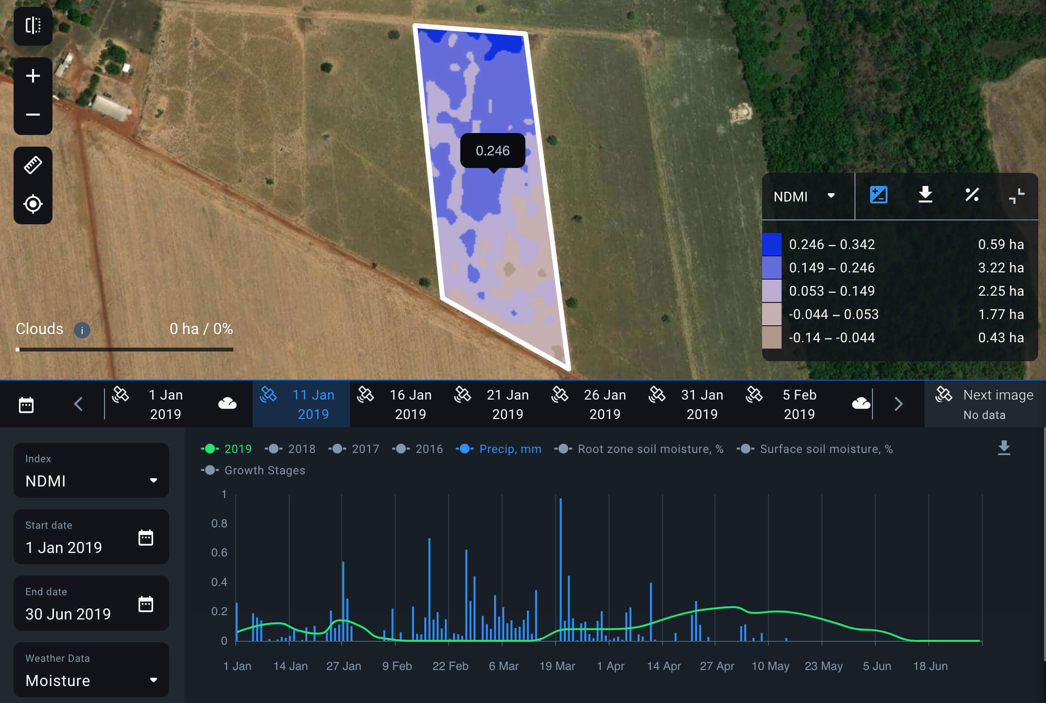Open End date calendar icon
This screenshot has height=703, width=1046.
pyautogui.click(x=146, y=604)
